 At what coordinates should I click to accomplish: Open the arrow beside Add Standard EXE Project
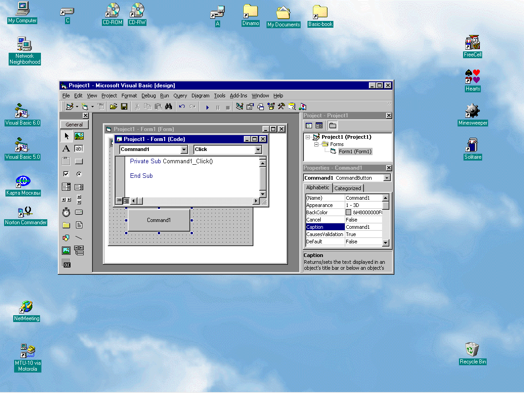77,106
